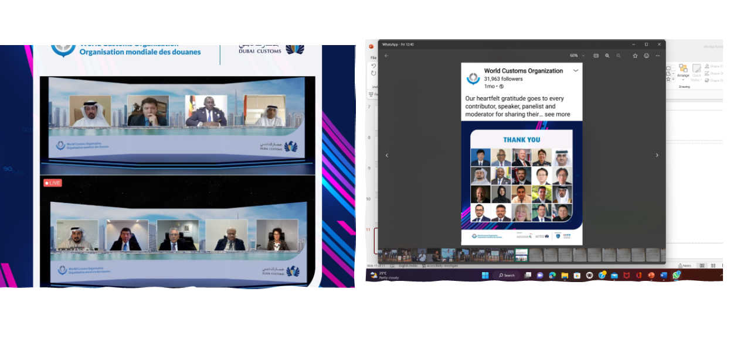
Task: Close the WhatsApp image viewer window
Action: [x=659, y=44]
